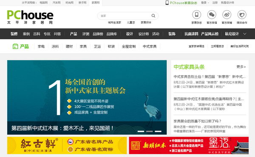Click 更多> in 中式家具头条
The image size is (255, 157).
click(x=241, y=67)
